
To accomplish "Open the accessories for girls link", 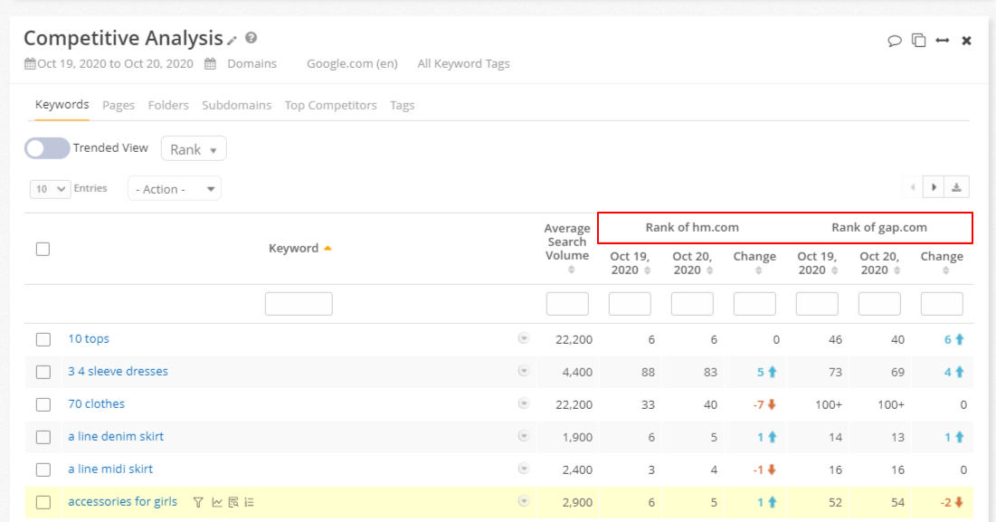I will click(x=123, y=502).
